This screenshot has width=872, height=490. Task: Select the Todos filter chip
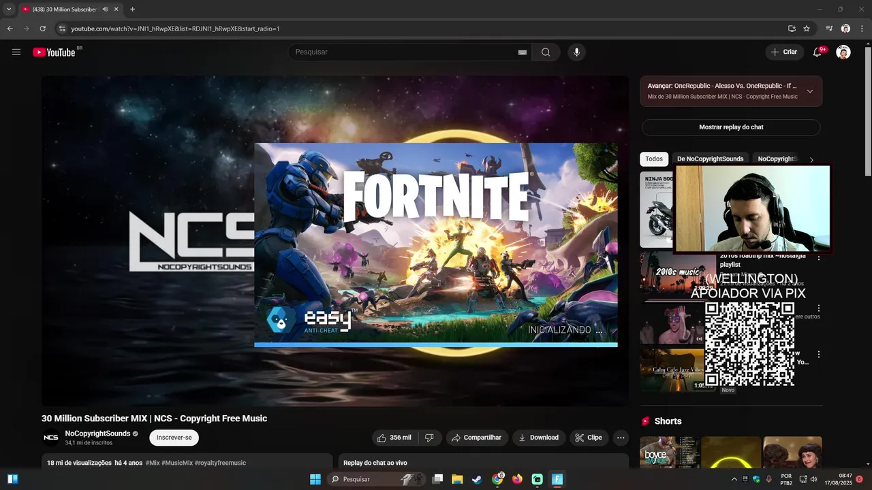654,159
